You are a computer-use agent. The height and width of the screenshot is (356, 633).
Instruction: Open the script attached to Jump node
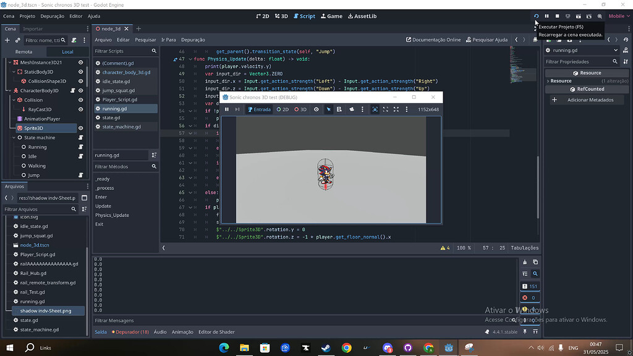click(x=81, y=175)
